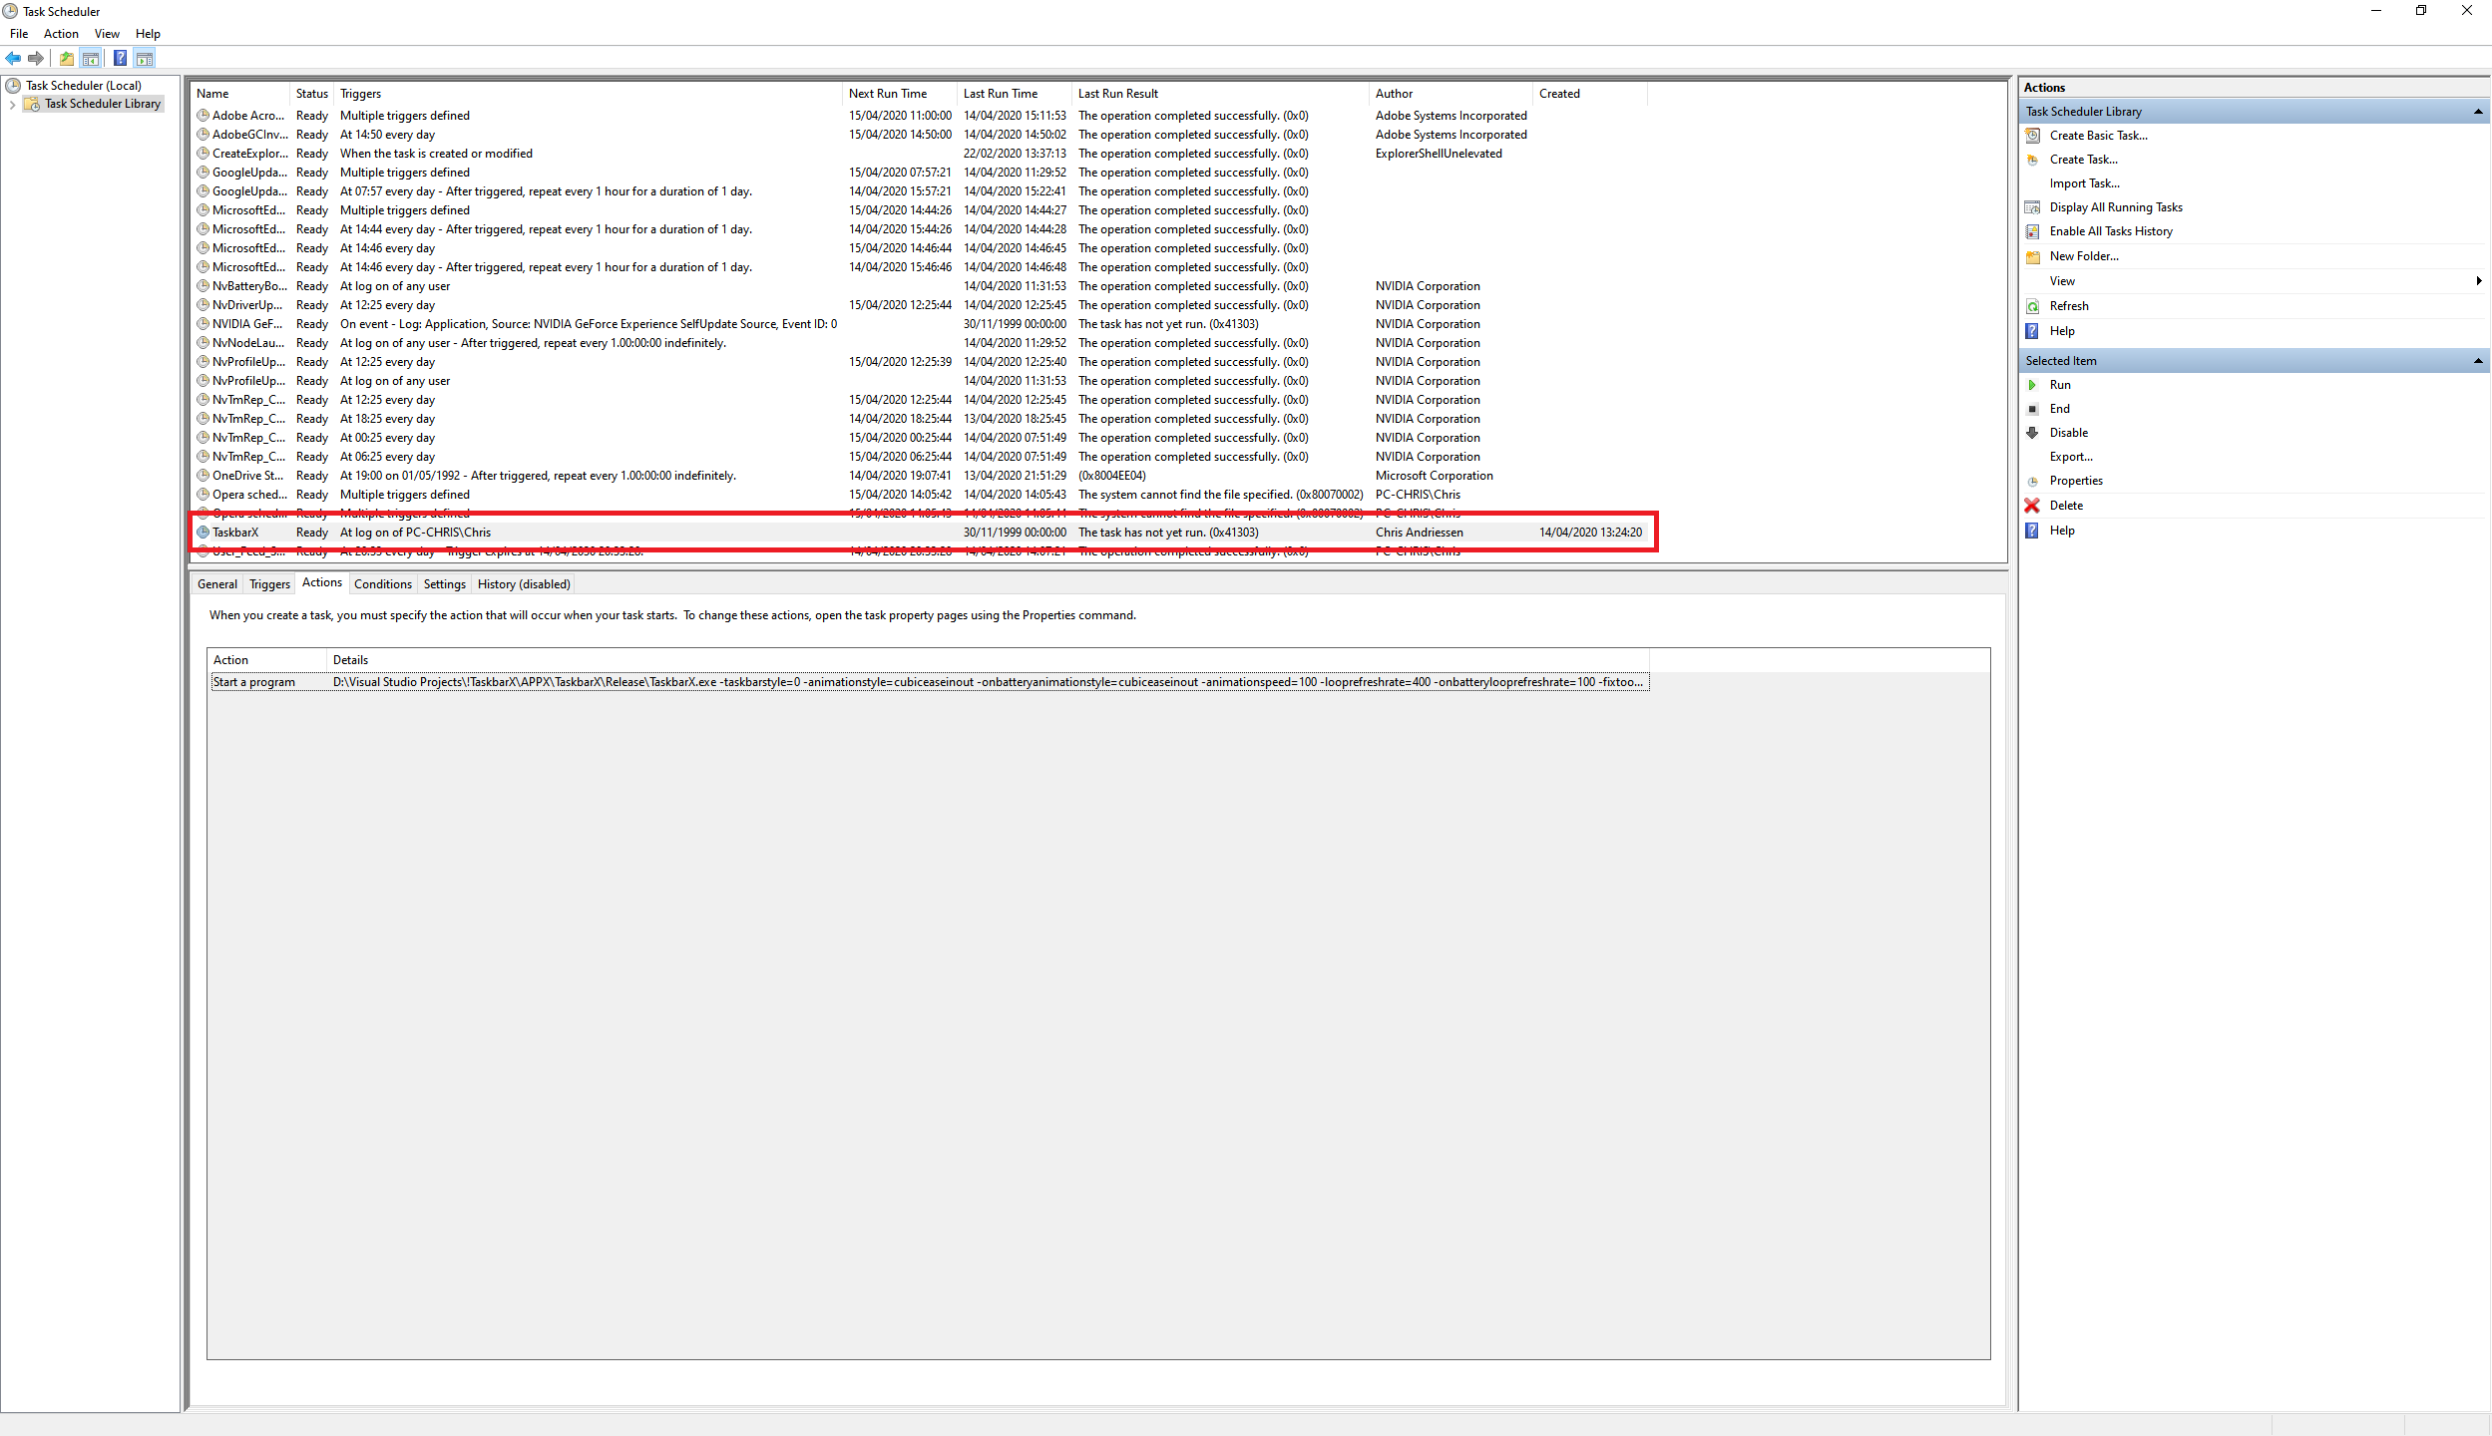The width and height of the screenshot is (2492, 1436).
Task: Click Create Basic Task in the Actions pane
Action: (x=2100, y=135)
